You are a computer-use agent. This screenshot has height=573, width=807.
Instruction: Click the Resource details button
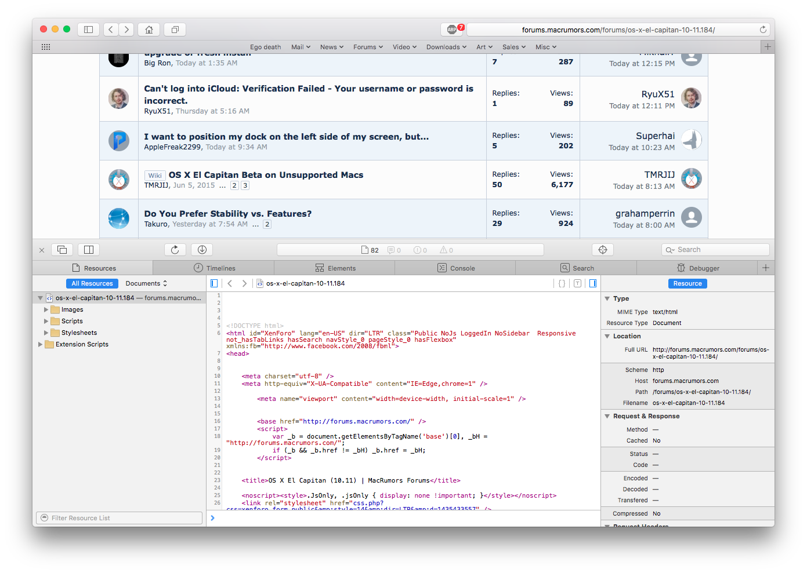687,283
